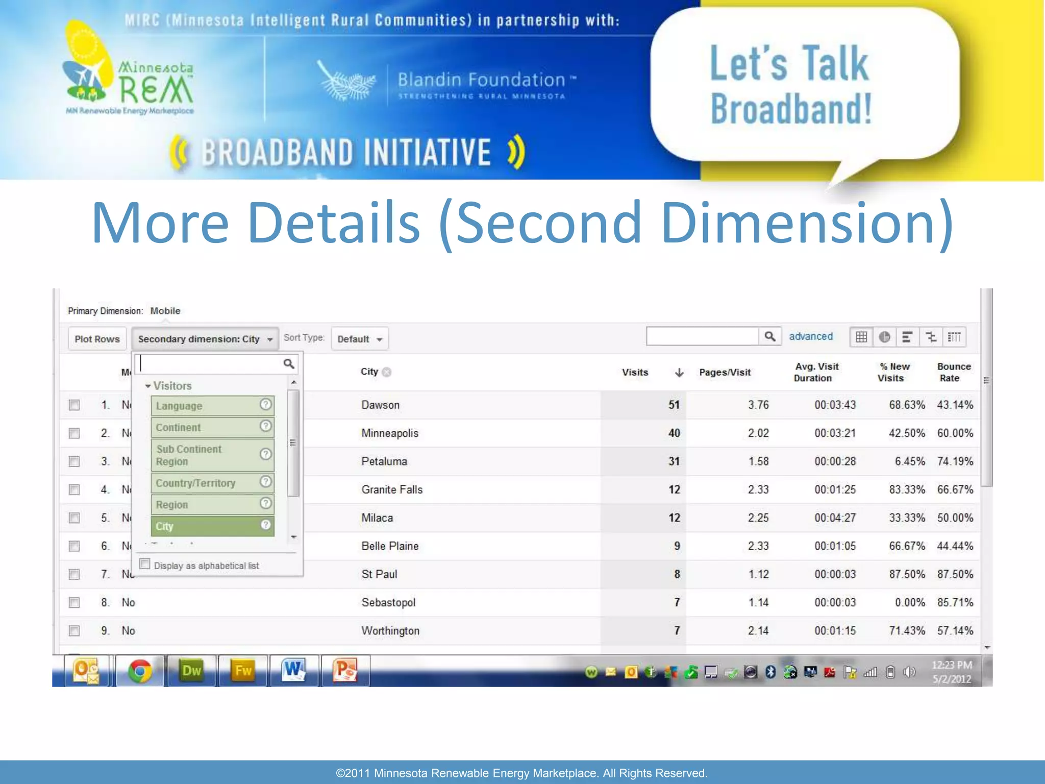Image resolution: width=1045 pixels, height=784 pixels.
Task: Select City in the dimension list
Action: [212, 526]
